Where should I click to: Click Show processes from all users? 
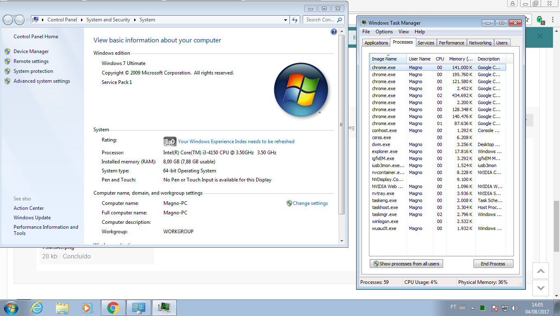click(x=406, y=264)
